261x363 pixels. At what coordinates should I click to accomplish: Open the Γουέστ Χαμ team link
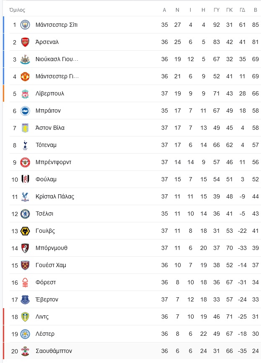point(51,265)
